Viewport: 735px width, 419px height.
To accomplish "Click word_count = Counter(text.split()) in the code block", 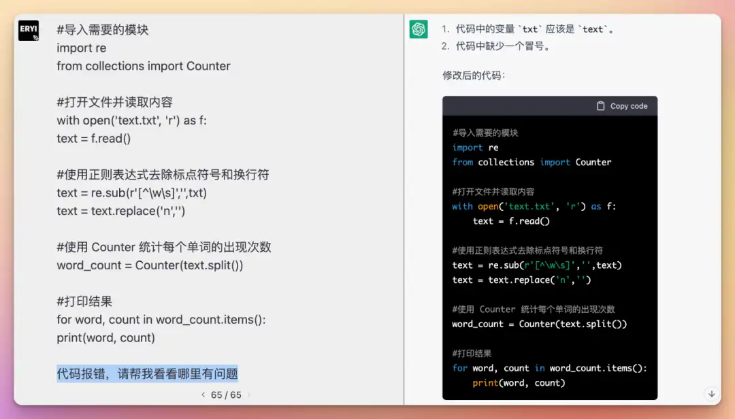I will [x=539, y=324].
